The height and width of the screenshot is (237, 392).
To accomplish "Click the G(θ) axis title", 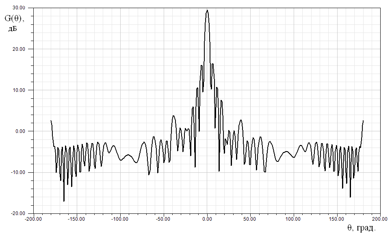I will (x=15, y=19).
